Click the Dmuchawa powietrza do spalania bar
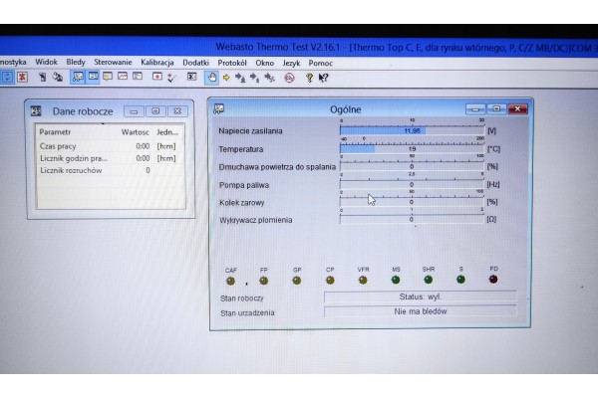 click(412, 166)
